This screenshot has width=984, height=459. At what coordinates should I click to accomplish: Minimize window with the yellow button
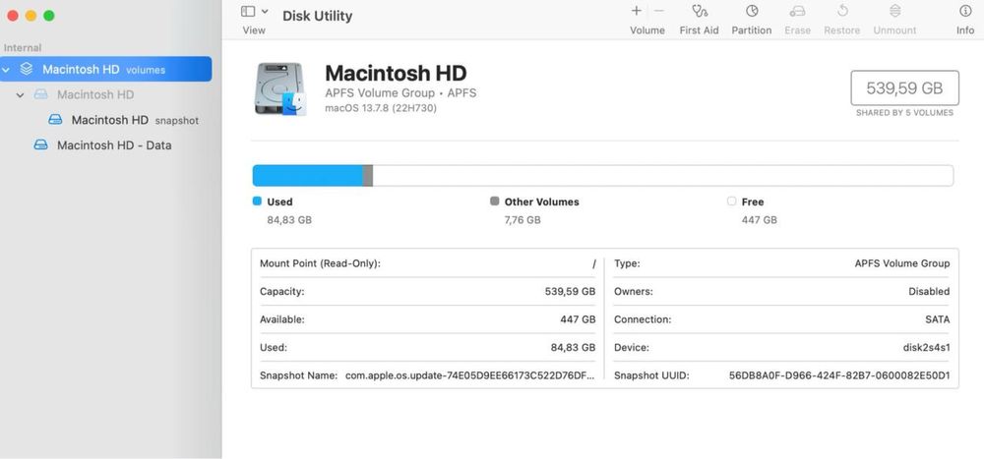[x=31, y=16]
